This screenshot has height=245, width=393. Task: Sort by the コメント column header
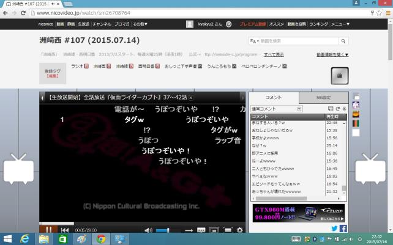(x=288, y=116)
